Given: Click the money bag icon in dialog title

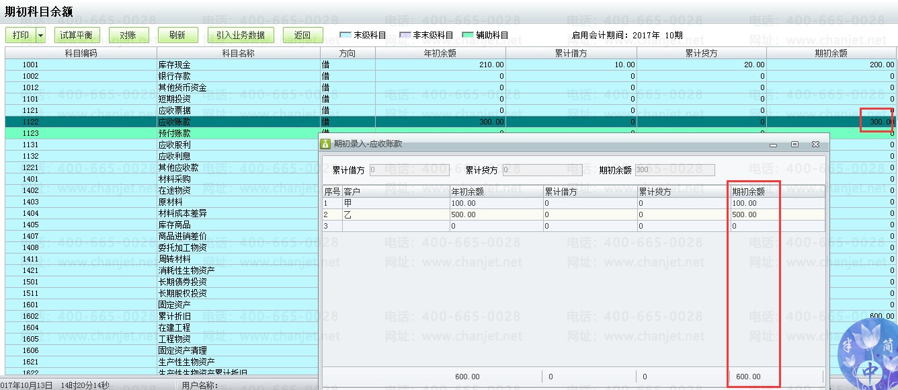Looking at the screenshot, I should pyautogui.click(x=326, y=144).
